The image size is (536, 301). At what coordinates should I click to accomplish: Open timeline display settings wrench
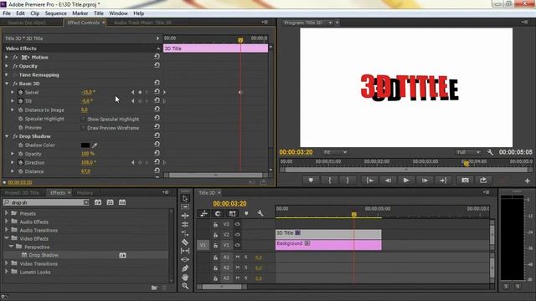click(260, 214)
